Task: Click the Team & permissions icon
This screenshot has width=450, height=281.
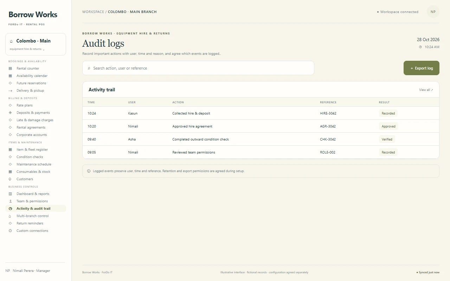Action: 10,201
